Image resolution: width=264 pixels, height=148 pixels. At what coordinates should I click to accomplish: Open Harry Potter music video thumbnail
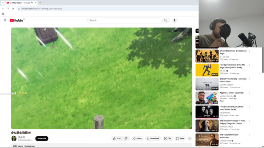pos(207,112)
